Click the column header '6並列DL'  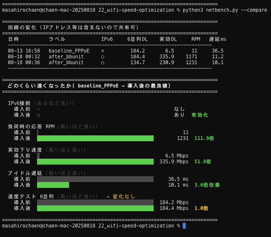coord(137,39)
